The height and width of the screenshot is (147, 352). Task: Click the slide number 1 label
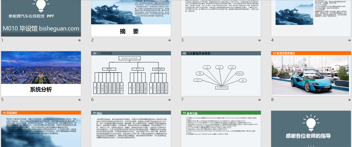2,40
